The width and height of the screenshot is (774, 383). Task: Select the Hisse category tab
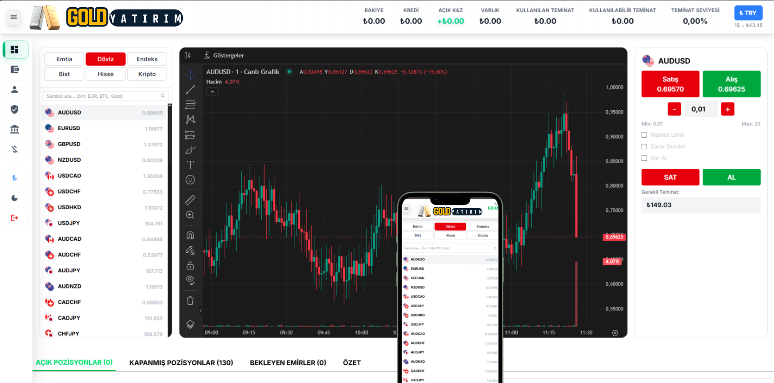click(106, 74)
